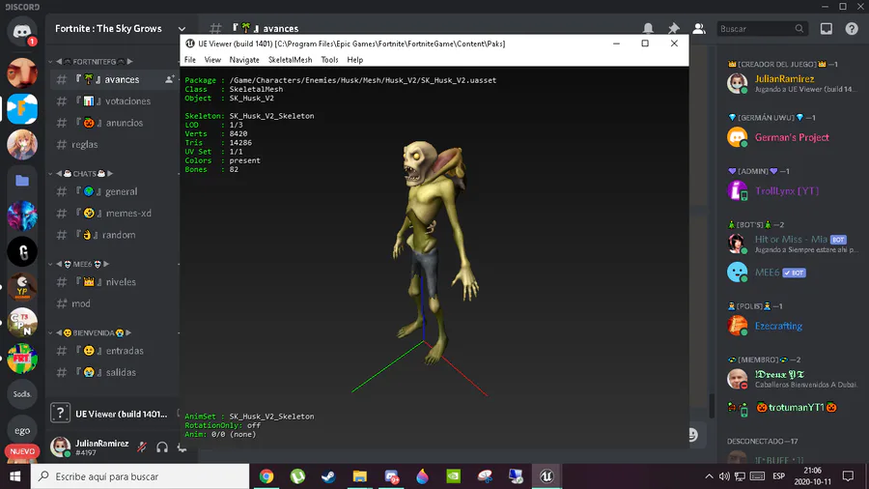This screenshot has width=869, height=489.
Task: Open UE Viewer Tools menu
Action: tap(329, 60)
